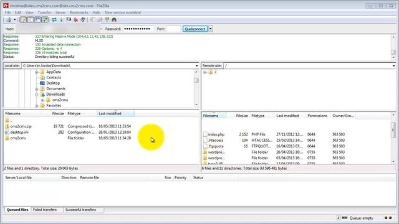The image size is (399, 224).
Task: Toggle directory comparison toolbar icon
Action: click(x=100, y=20)
